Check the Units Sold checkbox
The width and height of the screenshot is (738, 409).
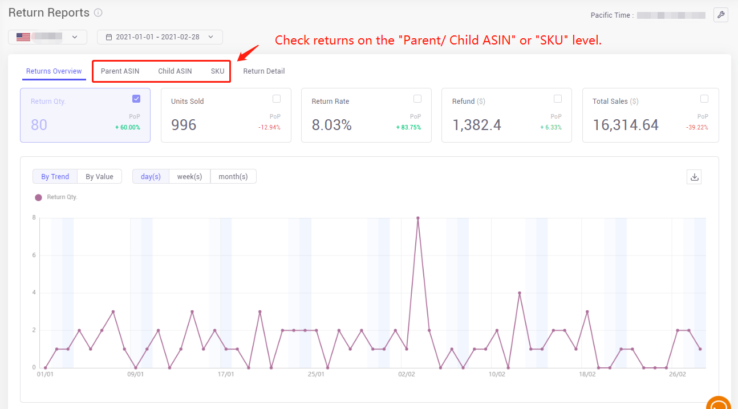coord(277,98)
